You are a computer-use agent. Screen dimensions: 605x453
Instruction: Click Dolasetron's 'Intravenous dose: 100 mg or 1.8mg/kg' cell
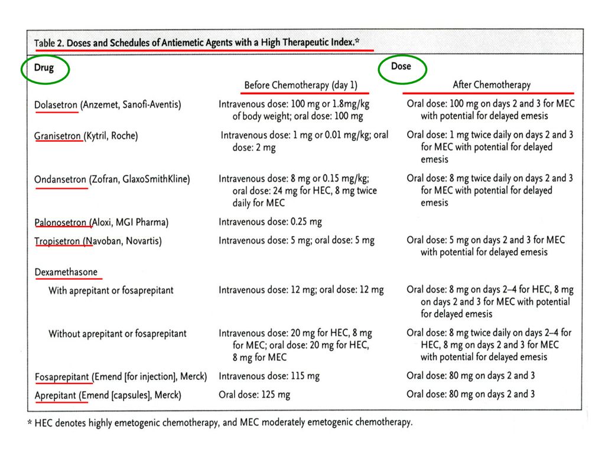pos(294,110)
